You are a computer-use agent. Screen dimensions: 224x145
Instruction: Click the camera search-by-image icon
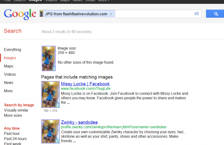[197, 13]
